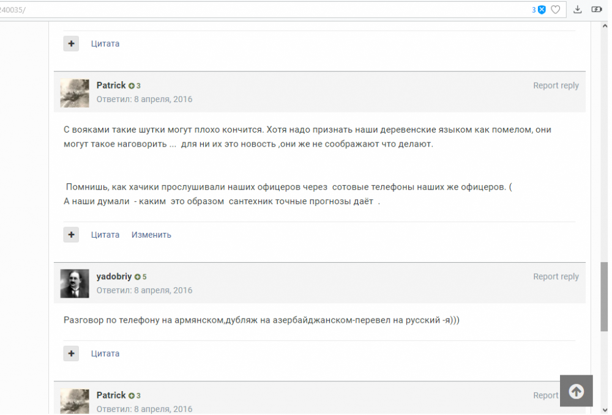Report yadobriy's reply
The width and height of the screenshot is (612, 415).
pos(556,276)
